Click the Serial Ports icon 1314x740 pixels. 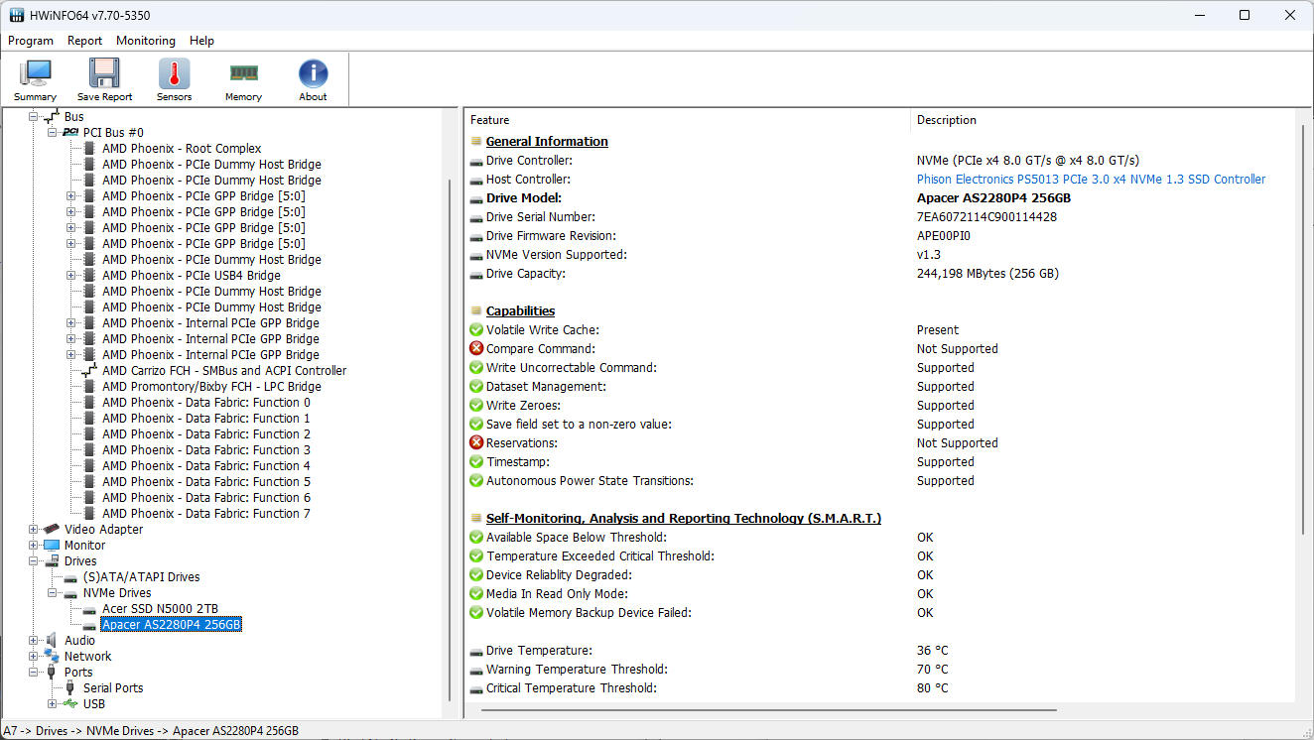click(x=70, y=688)
